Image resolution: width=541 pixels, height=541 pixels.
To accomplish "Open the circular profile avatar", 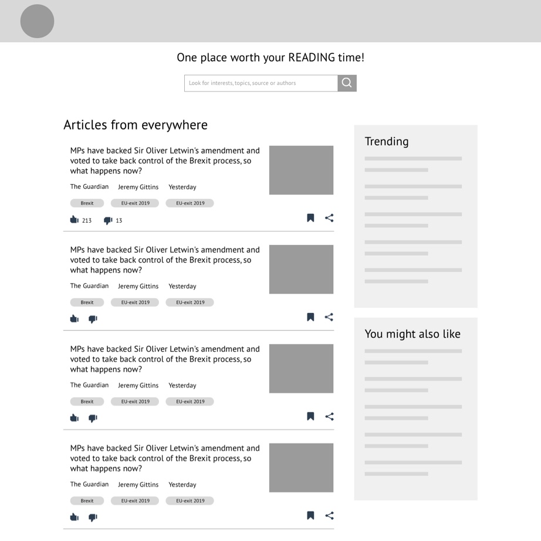I will (37, 21).
